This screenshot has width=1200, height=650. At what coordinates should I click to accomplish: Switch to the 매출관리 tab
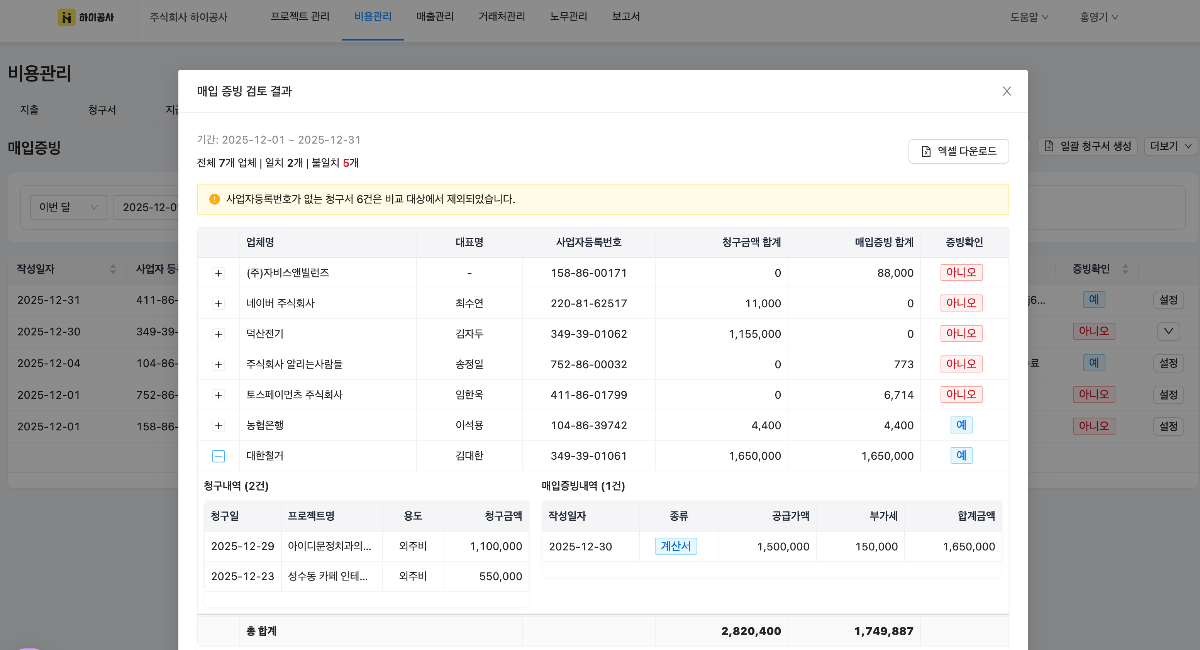point(435,17)
